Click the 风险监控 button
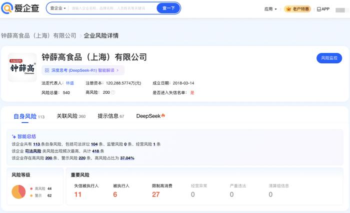The image size is (350, 213). coord(329,58)
